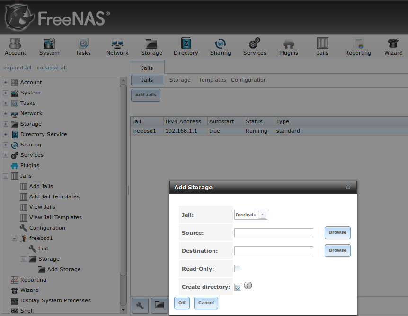Open Services from the top toolbar
This screenshot has height=316, width=408.
pos(255,47)
